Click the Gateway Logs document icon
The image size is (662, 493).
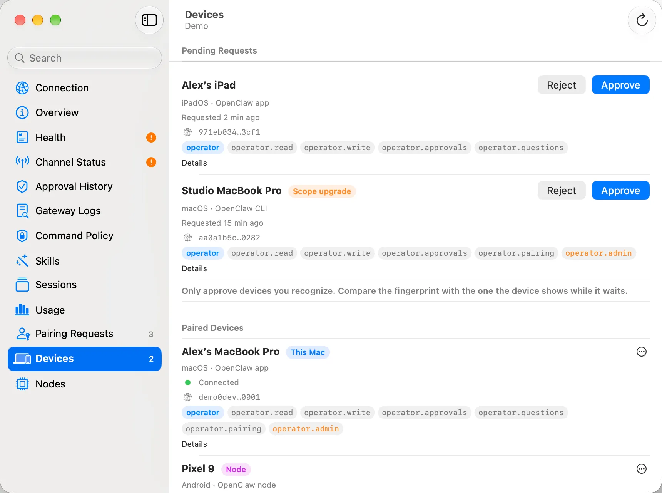(x=22, y=211)
